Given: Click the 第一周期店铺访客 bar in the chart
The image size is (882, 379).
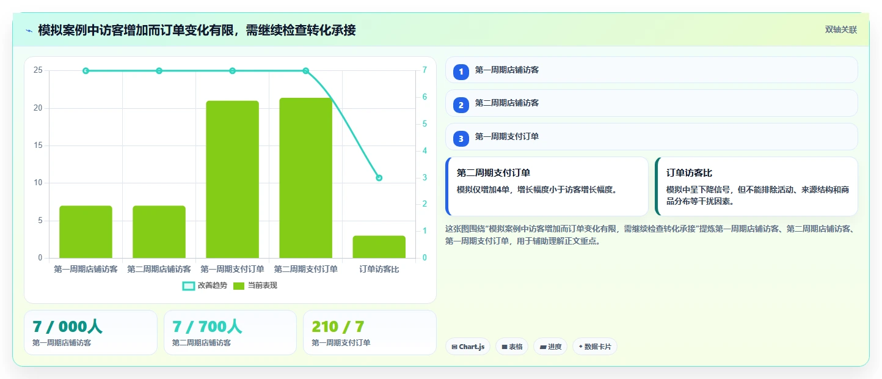Looking at the screenshot, I should pyautogui.click(x=86, y=232).
